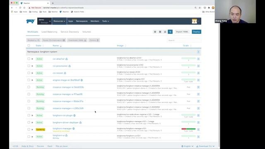Screen dimensions: 265x149
Task: Check the longhorn-ui row checkbox
Action: point(29,137)
